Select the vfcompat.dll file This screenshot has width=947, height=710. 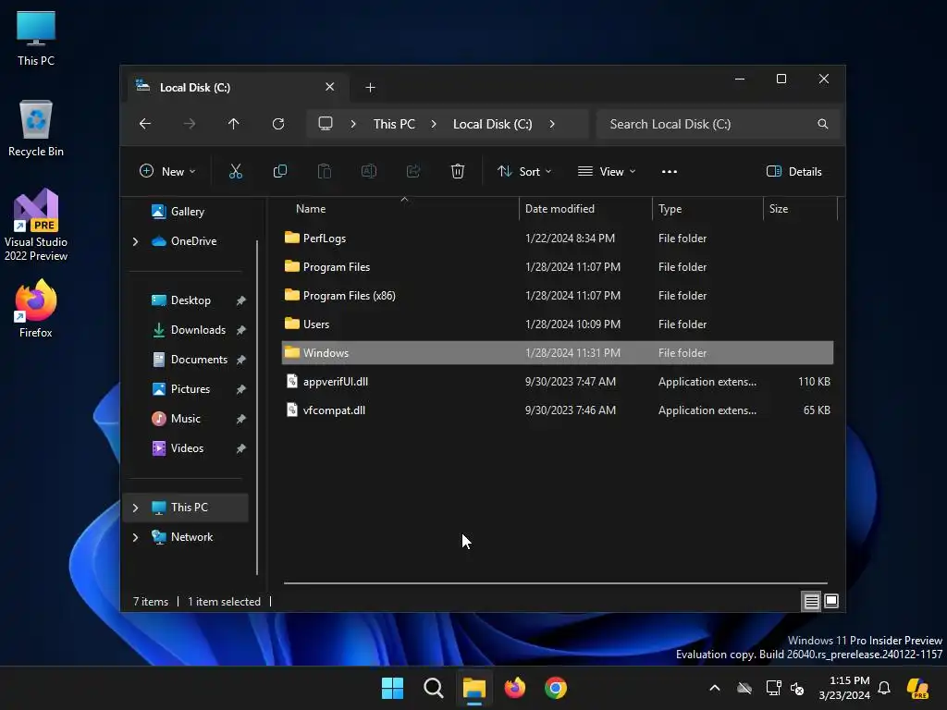(558, 410)
